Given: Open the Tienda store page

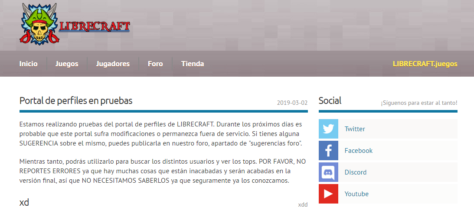Looking at the screenshot, I should [193, 64].
